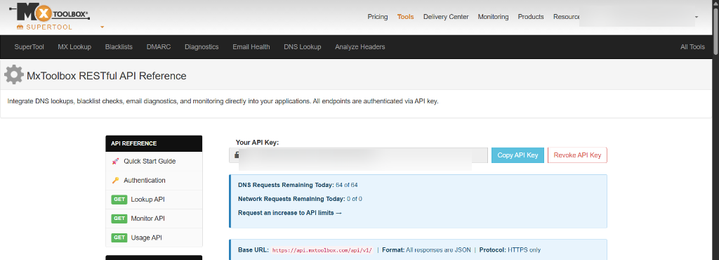Screen dimensions: 719x260
Task: Open the Pricing menu
Action: click(x=377, y=17)
